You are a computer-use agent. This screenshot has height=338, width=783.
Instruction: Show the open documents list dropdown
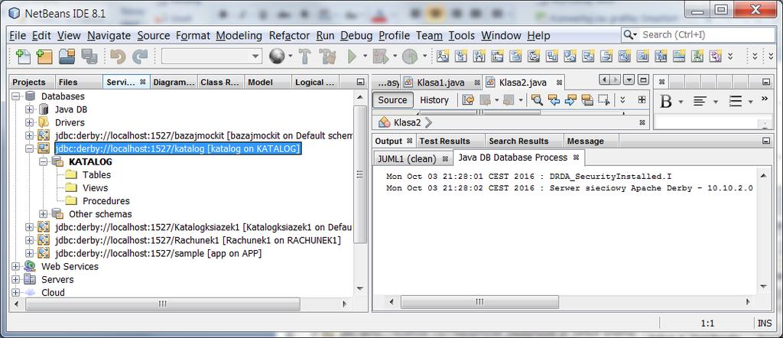629,80
